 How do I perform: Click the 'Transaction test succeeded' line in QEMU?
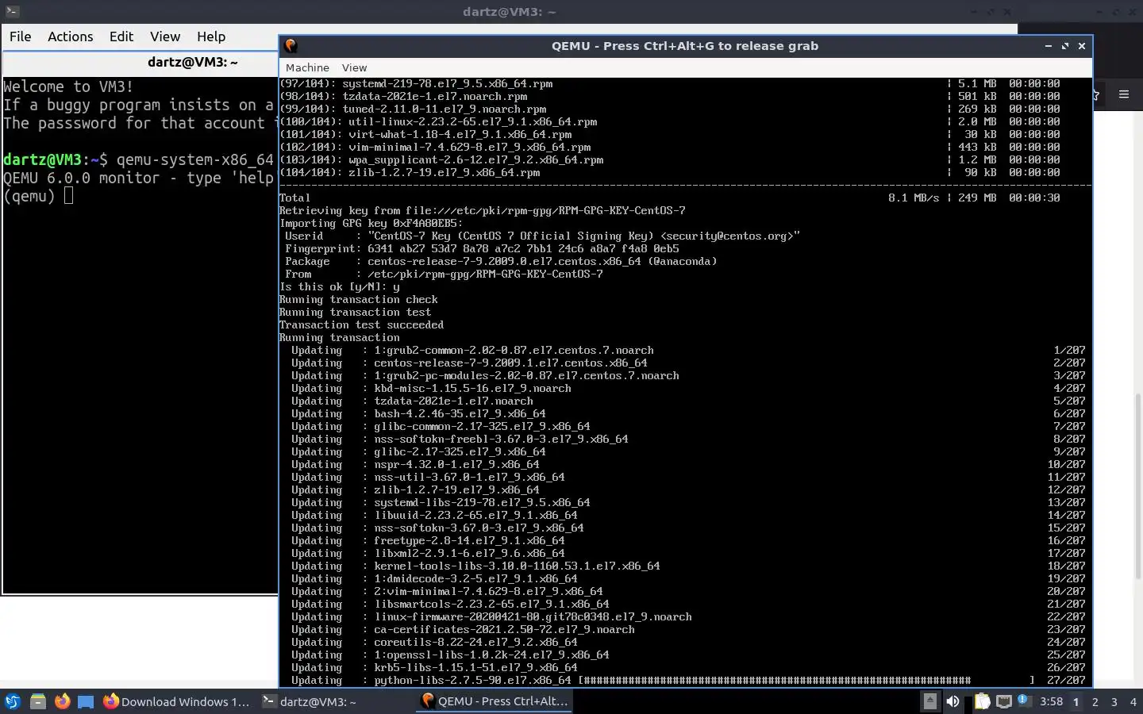361,324
